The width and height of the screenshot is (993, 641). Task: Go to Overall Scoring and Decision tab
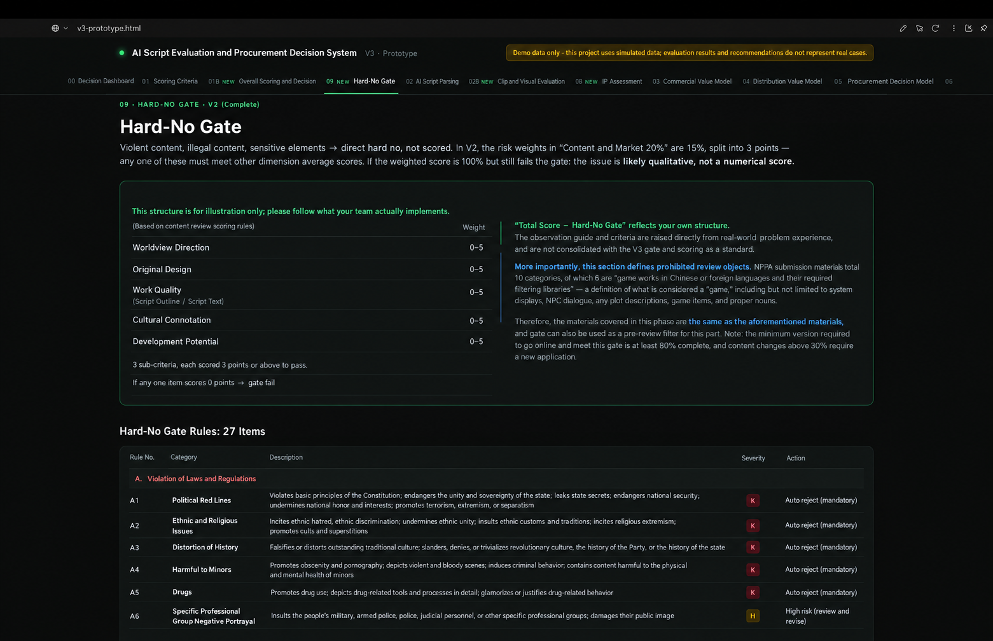pos(262,81)
